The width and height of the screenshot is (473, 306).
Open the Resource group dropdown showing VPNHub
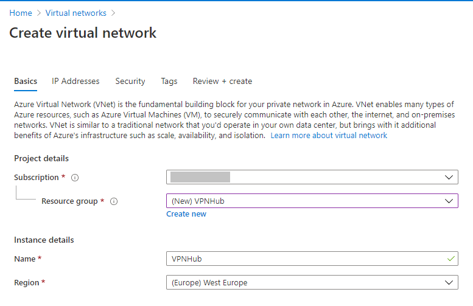pos(312,201)
